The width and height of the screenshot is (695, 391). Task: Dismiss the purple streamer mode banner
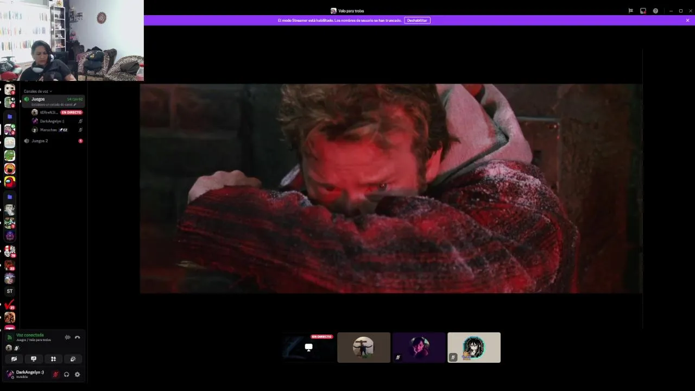tap(687, 20)
